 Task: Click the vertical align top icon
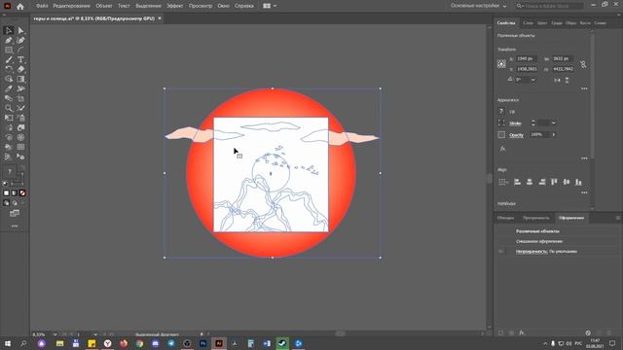click(554, 182)
